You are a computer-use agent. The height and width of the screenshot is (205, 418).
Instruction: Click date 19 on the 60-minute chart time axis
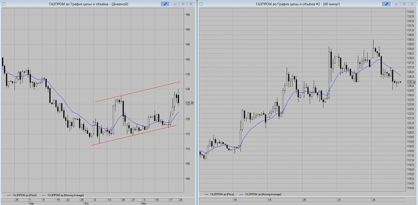(270, 200)
